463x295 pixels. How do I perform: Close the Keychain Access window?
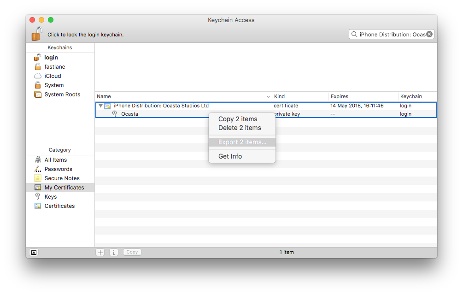pos(33,20)
